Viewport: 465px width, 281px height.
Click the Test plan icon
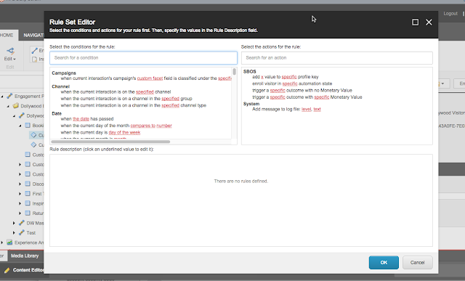click(21, 232)
